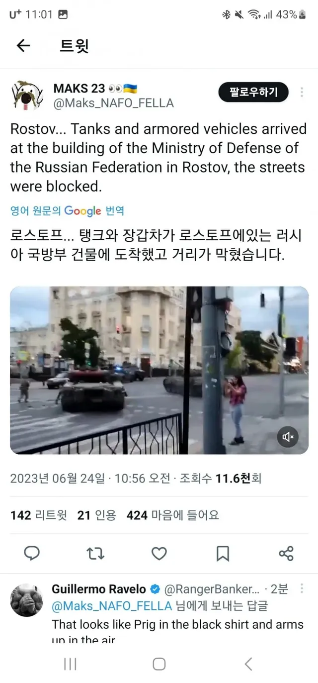
Task: Tap the Android home button
Action: pos(159,664)
